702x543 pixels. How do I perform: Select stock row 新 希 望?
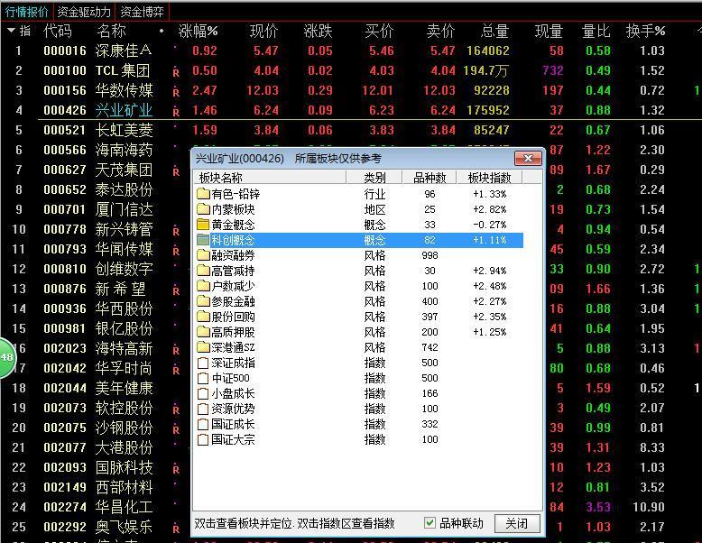tap(120, 289)
